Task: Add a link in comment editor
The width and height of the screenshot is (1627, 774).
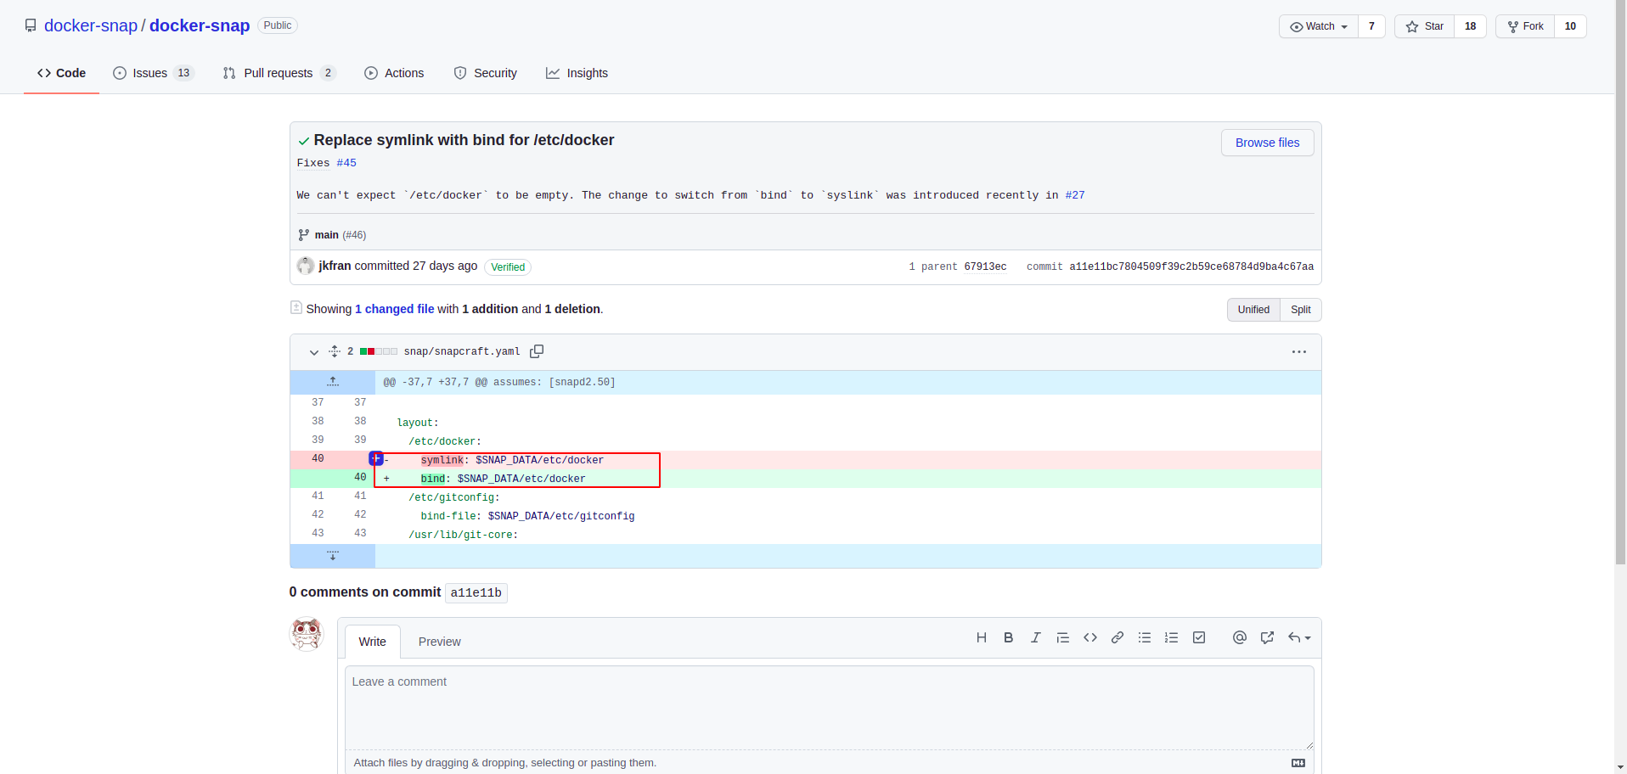Action: pyautogui.click(x=1118, y=637)
